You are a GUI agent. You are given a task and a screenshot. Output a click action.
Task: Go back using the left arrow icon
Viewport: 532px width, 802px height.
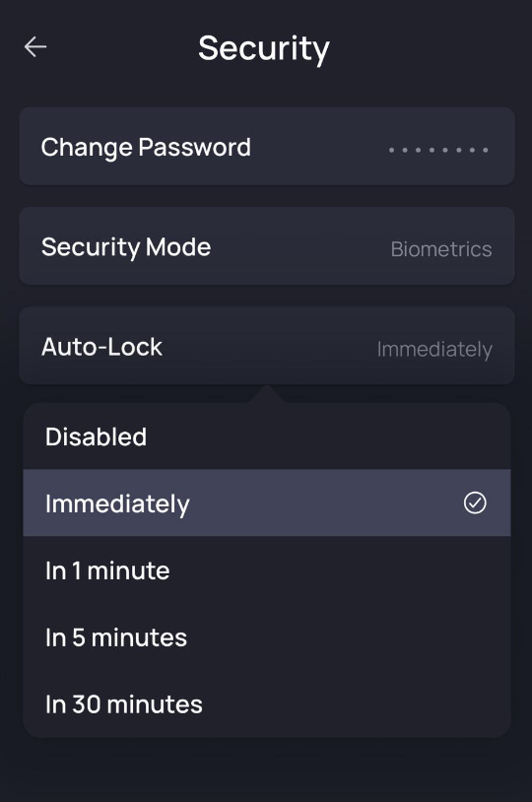pos(35,47)
